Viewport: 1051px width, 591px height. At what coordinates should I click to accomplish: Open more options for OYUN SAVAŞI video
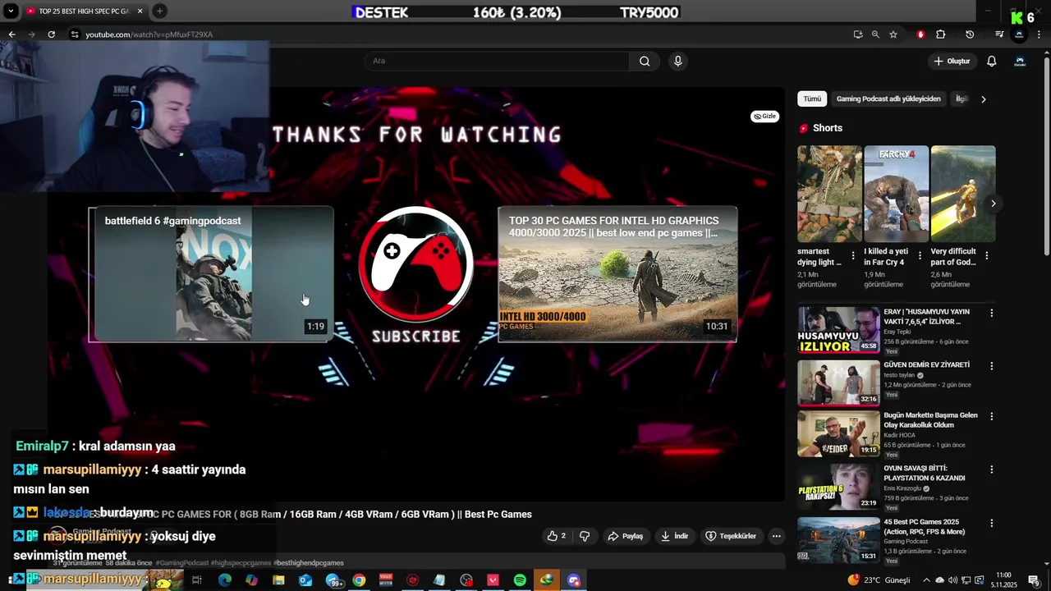click(x=991, y=470)
